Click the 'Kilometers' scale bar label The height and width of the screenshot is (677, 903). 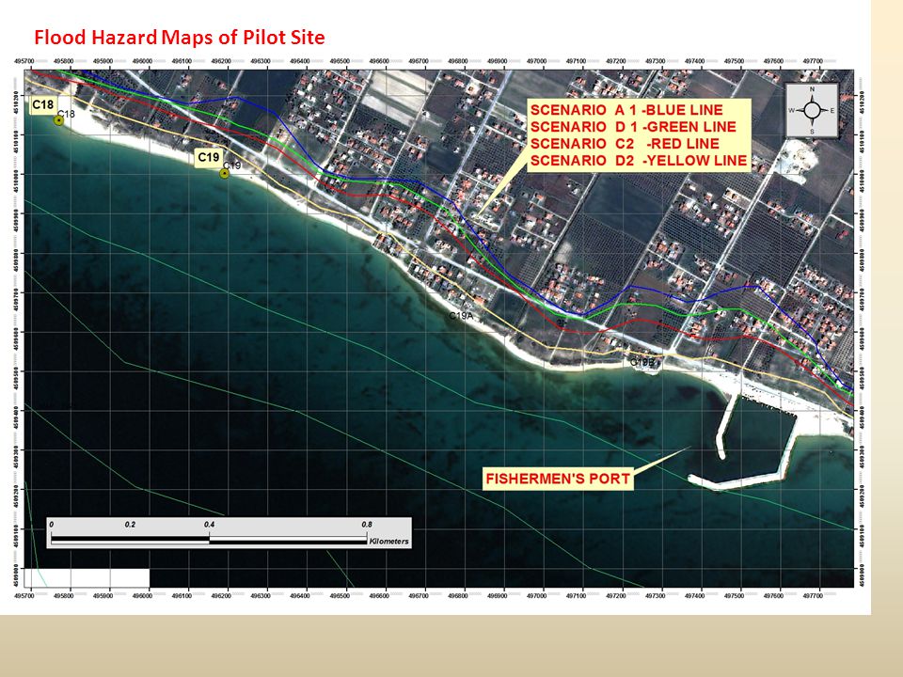(389, 542)
